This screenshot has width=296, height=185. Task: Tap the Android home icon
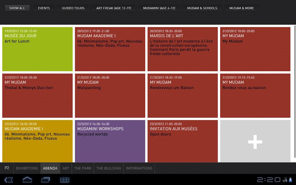click(27, 180)
